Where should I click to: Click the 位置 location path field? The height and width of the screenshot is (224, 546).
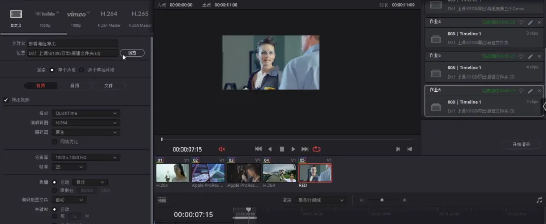click(73, 53)
